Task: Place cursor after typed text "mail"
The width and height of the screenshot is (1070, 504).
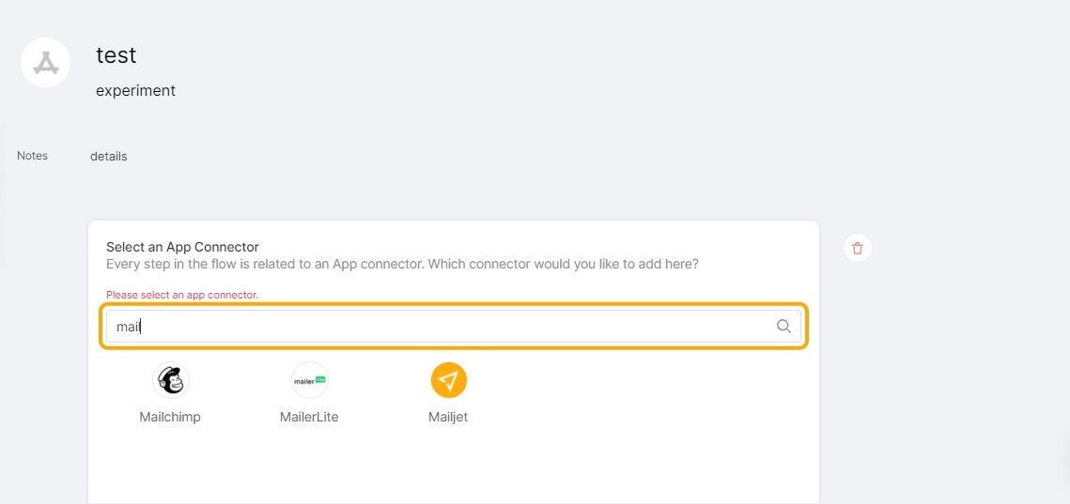Action: coord(141,327)
